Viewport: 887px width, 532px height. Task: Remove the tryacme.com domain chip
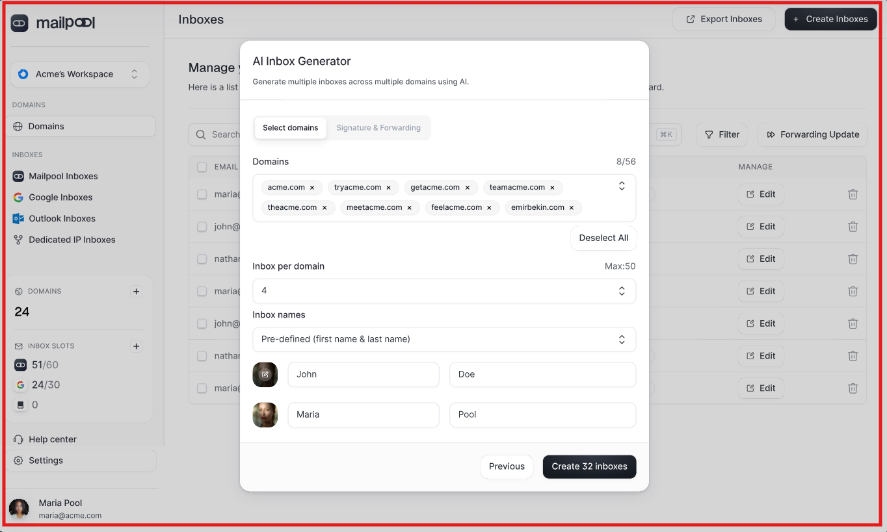point(389,187)
